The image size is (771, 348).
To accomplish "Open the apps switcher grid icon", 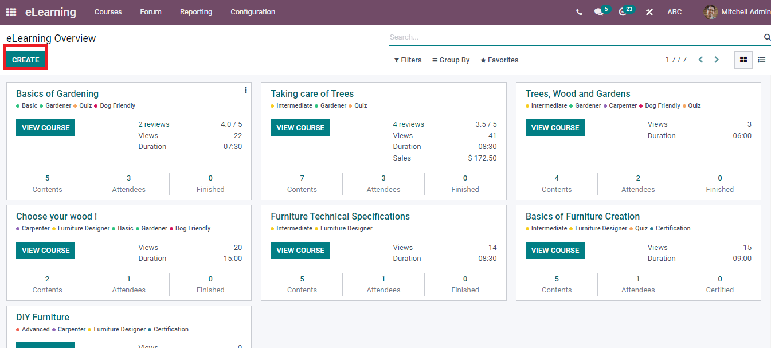I will pyautogui.click(x=10, y=11).
